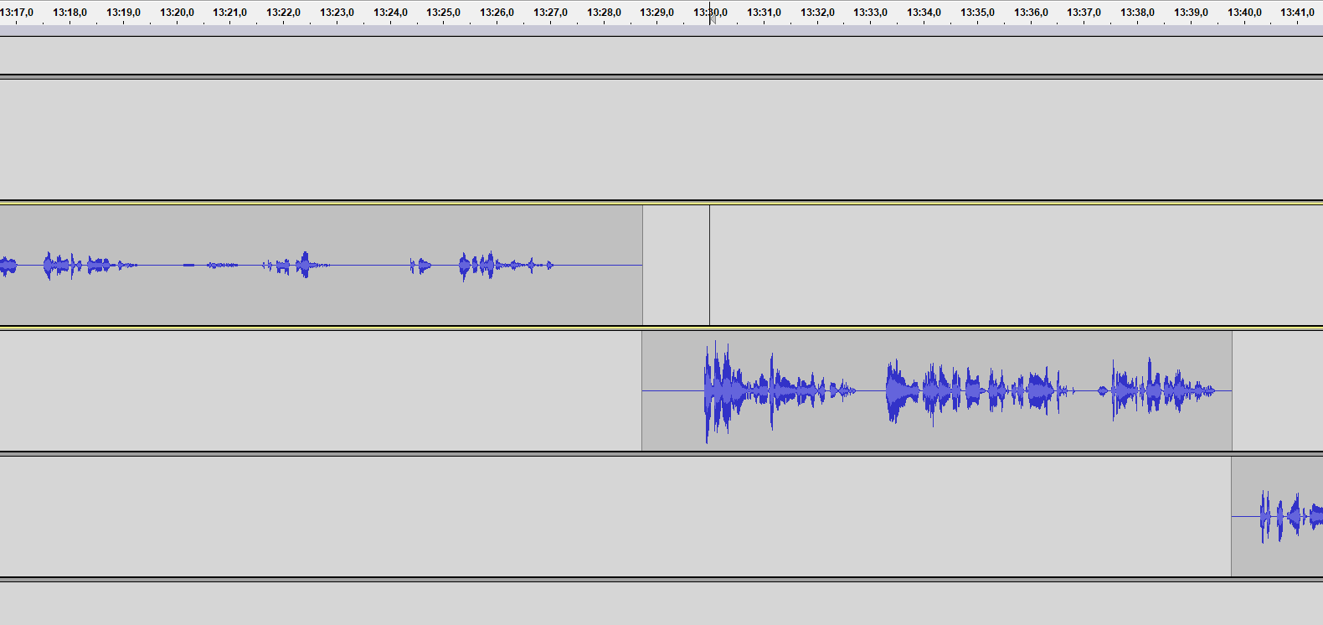Jump to 13:29,0 on the ruler
The width and height of the screenshot is (1323, 625).
point(656,13)
